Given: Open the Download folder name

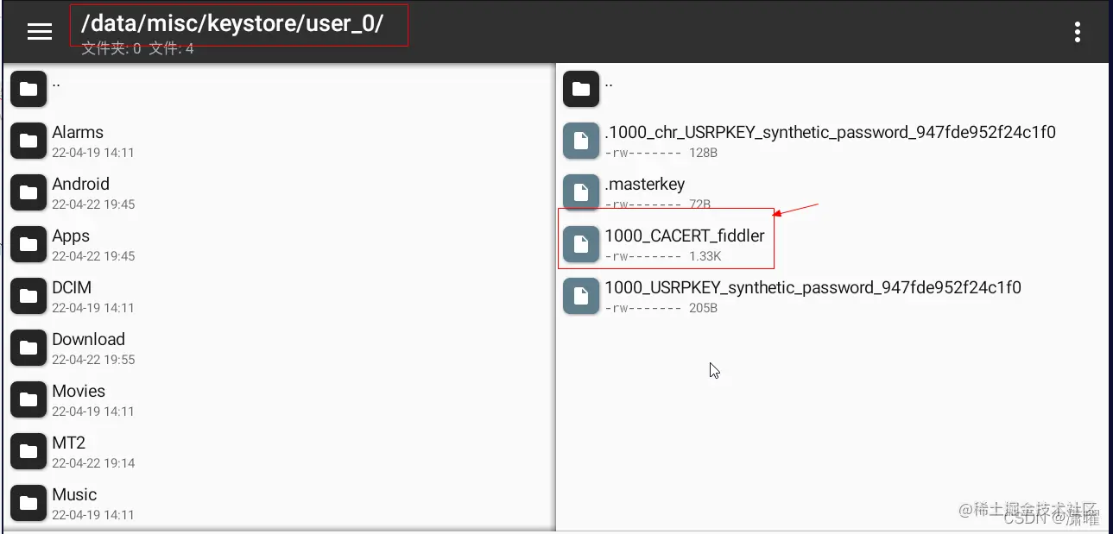Looking at the screenshot, I should (x=89, y=339).
